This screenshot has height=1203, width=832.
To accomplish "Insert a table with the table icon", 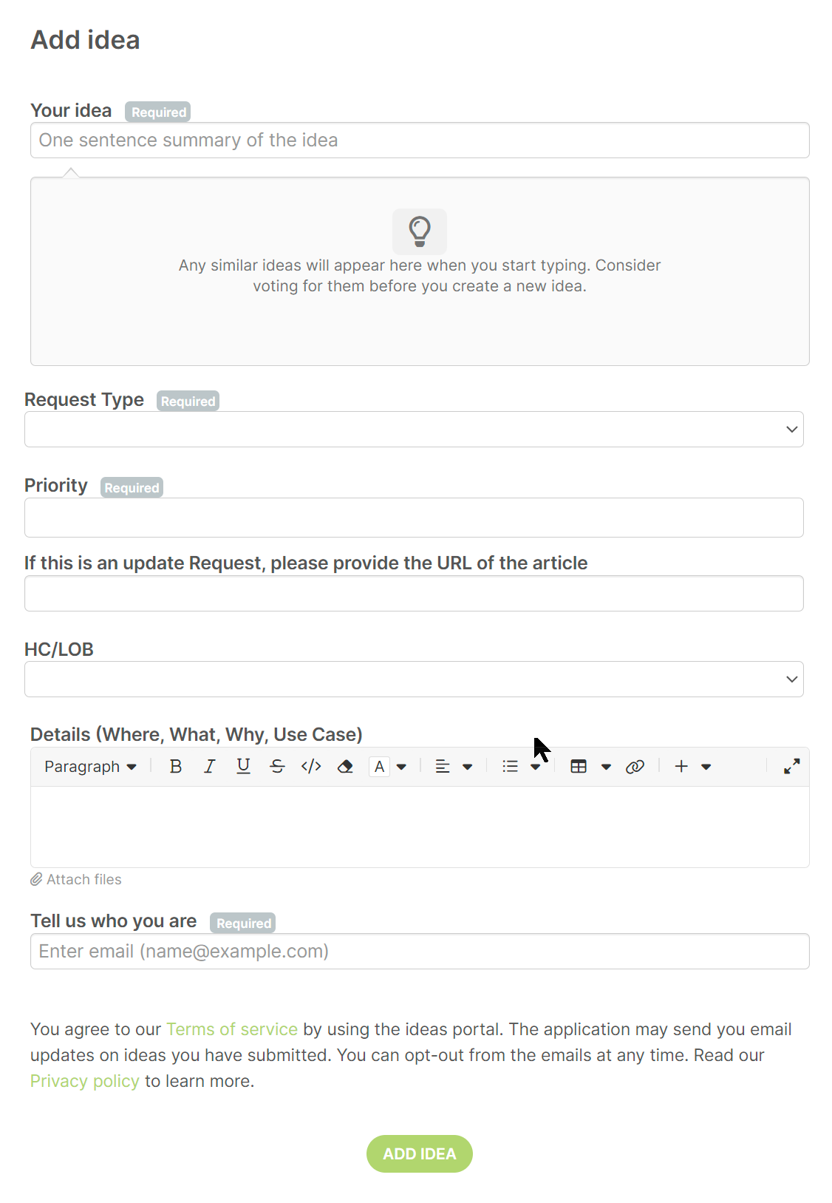I will pos(579,767).
